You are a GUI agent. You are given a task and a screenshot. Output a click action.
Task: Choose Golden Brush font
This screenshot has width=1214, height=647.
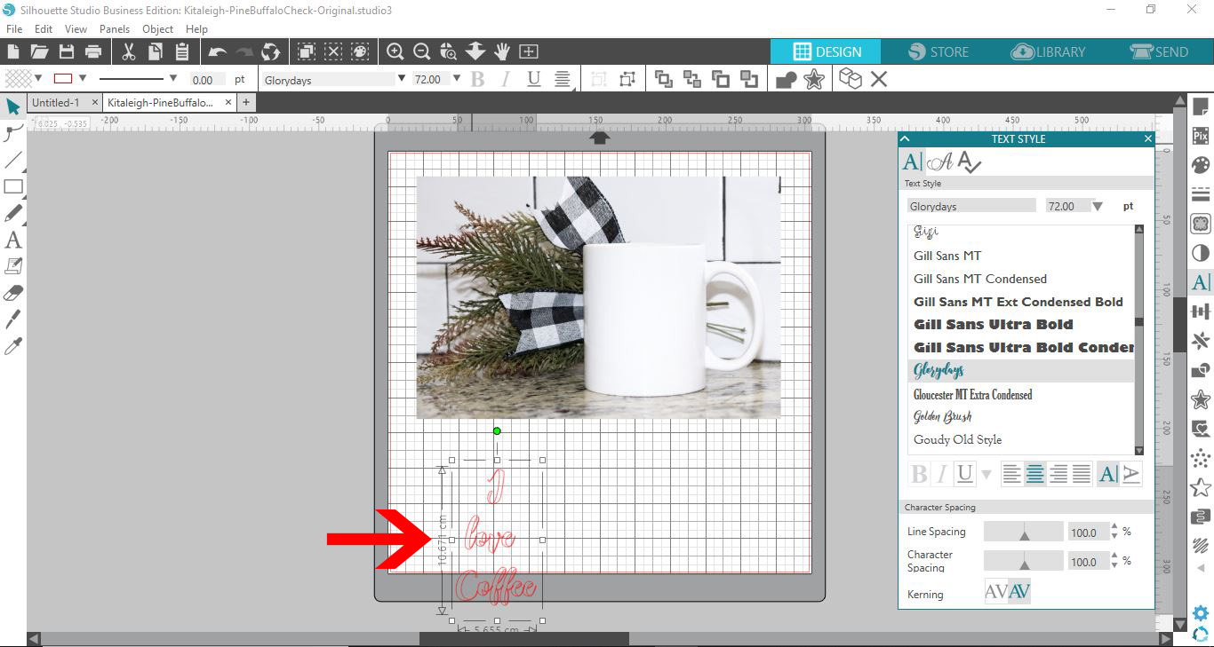tap(942, 416)
